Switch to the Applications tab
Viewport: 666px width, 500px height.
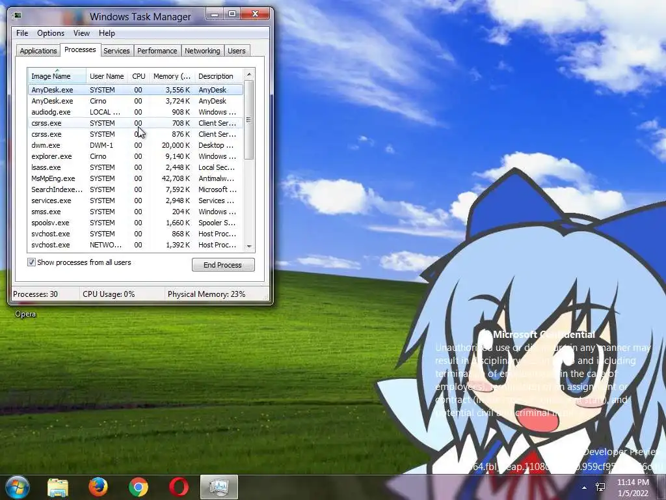[x=38, y=51]
